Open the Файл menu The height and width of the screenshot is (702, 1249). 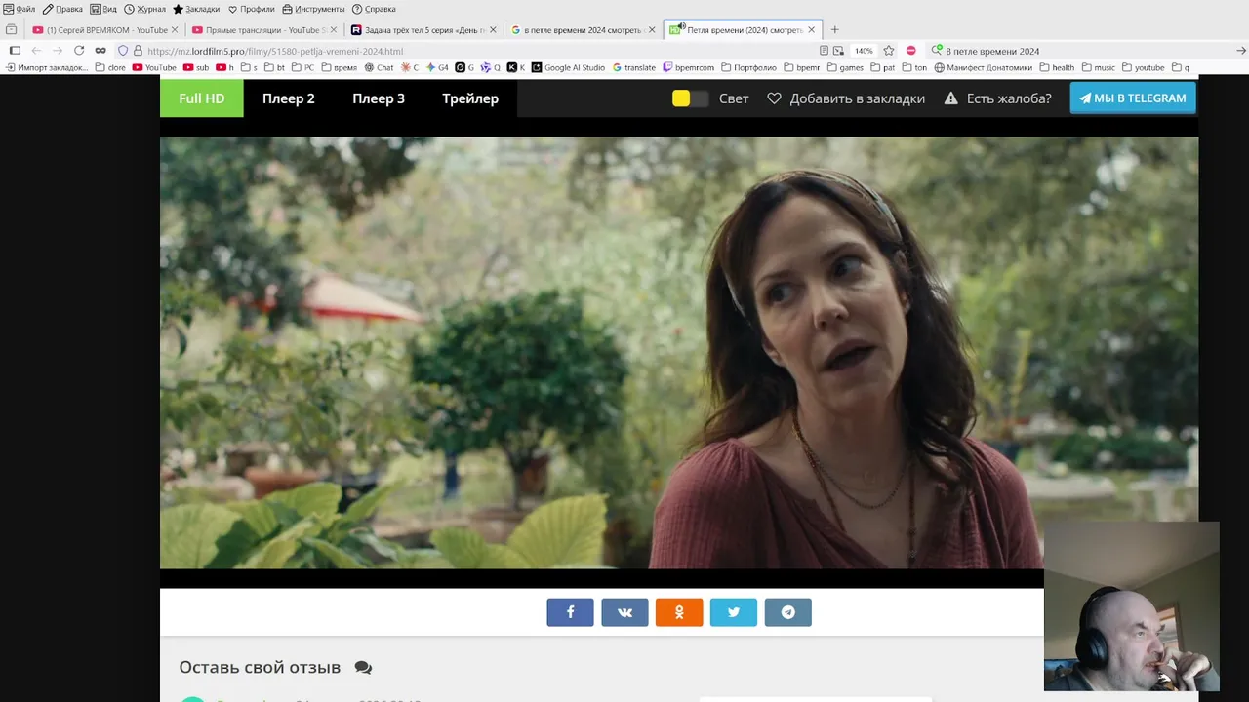coord(20,9)
